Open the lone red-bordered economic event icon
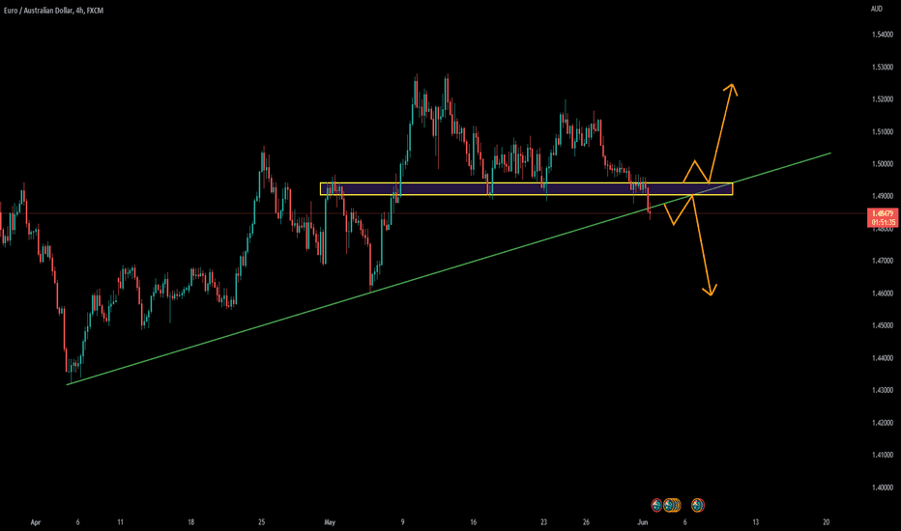The width and height of the screenshot is (901, 531). pos(656,505)
